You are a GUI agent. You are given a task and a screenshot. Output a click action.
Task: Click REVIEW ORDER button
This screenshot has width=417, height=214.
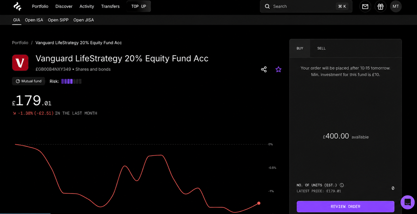point(345,206)
